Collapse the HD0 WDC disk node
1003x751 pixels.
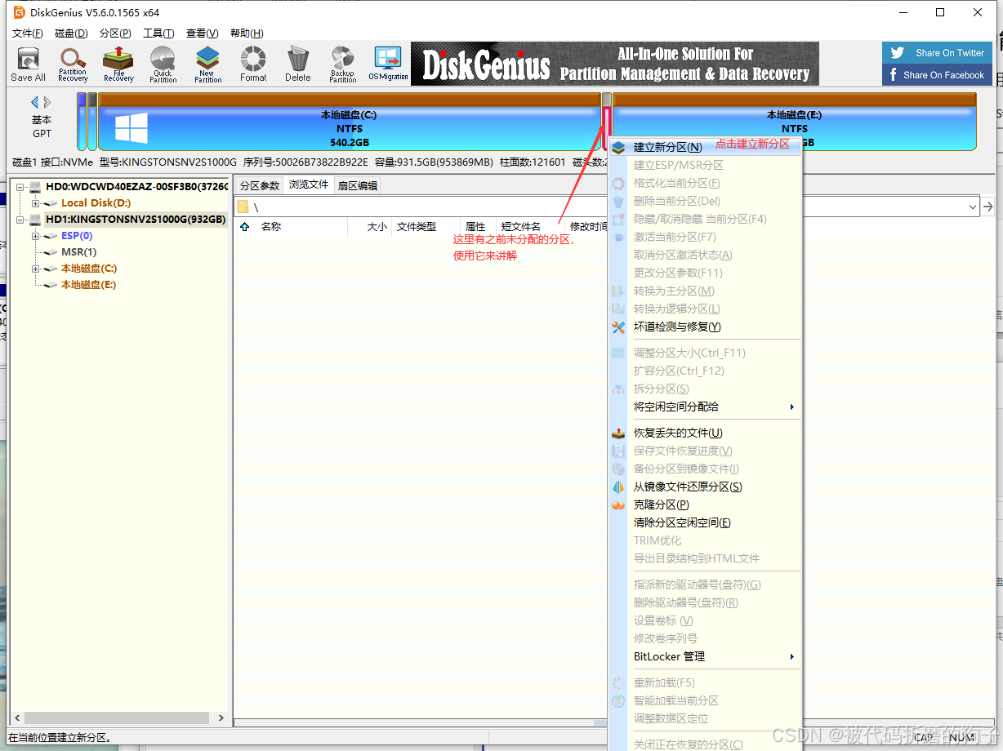point(20,187)
